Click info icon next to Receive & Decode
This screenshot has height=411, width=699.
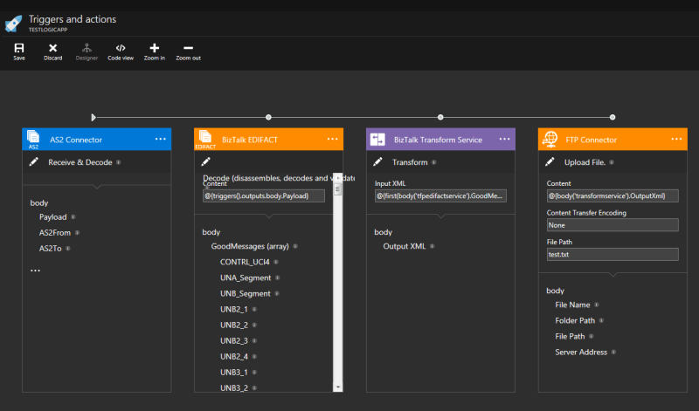pyautogui.click(x=119, y=162)
